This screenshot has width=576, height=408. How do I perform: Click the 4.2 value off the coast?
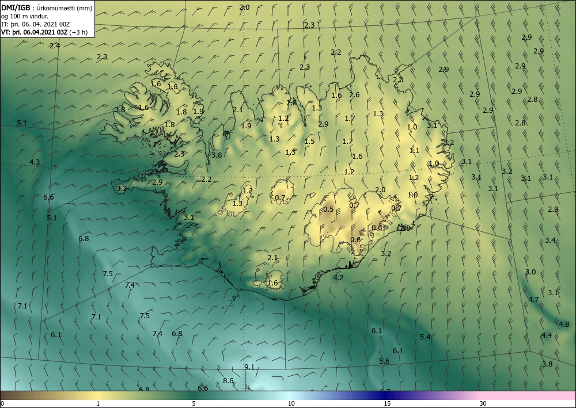(x=338, y=278)
